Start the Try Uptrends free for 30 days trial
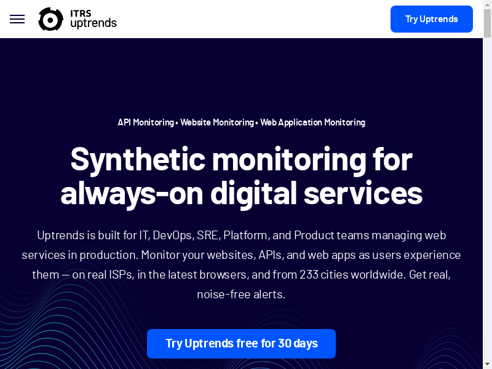Image resolution: width=492 pixels, height=369 pixels. click(241, 343)
